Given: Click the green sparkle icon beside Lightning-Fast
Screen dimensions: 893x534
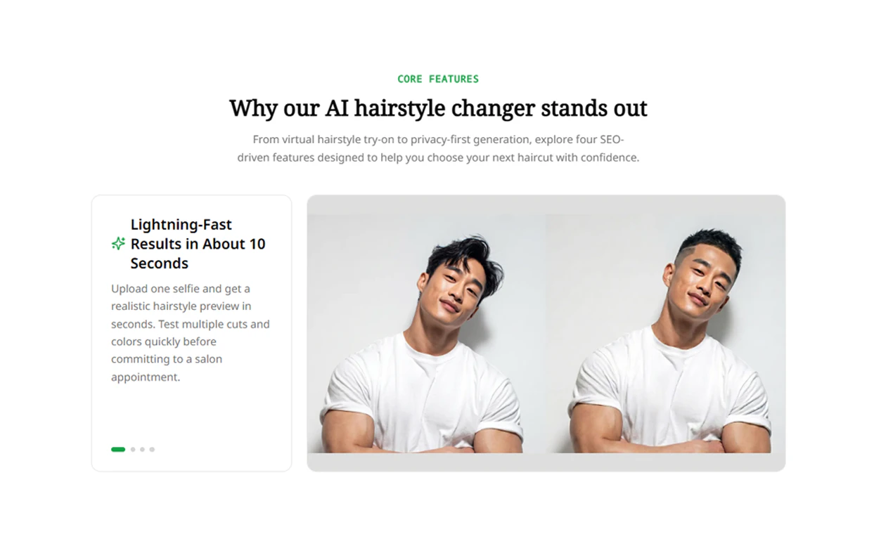Looking at the screenshot, I should [118, 244].
